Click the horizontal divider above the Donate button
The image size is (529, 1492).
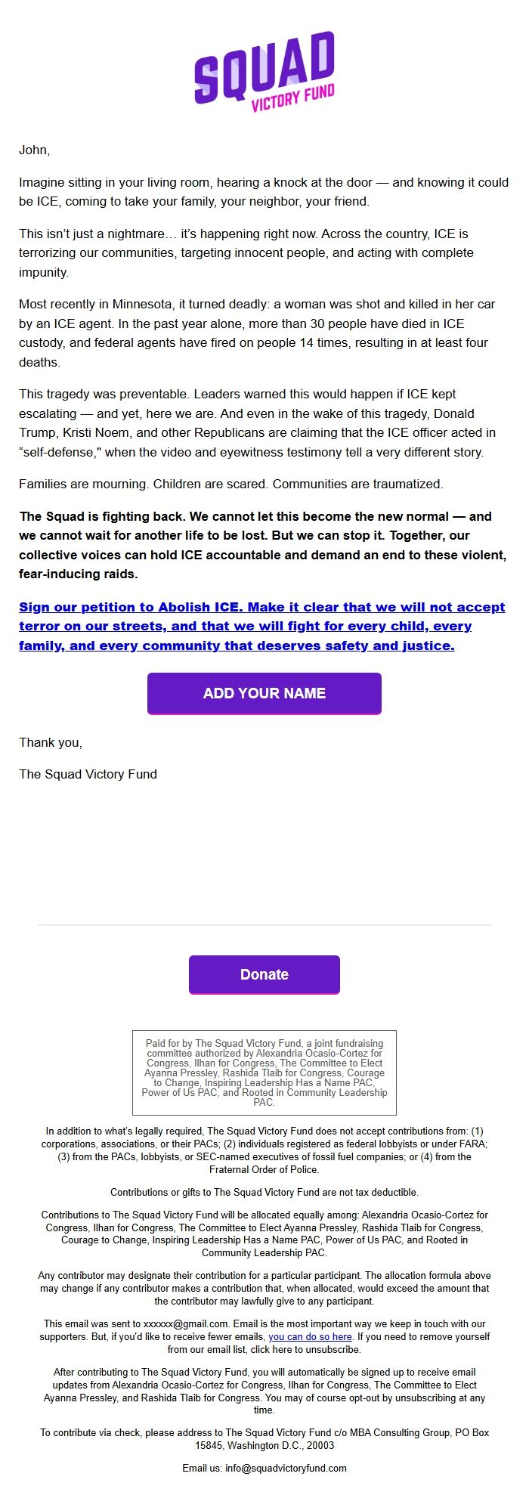(264, 924)
